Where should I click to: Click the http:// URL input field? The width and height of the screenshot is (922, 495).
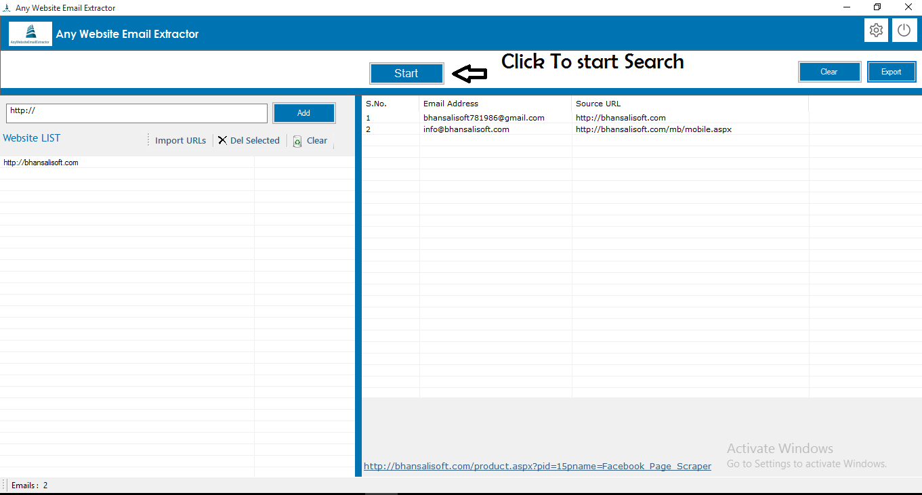137,113
